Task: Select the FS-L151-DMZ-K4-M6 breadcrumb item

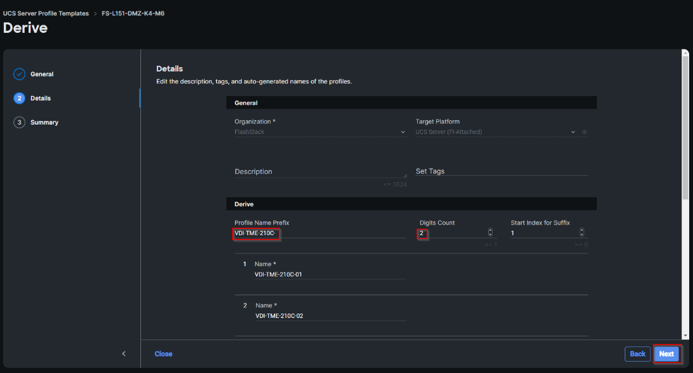Action: [x=133, y=13]
